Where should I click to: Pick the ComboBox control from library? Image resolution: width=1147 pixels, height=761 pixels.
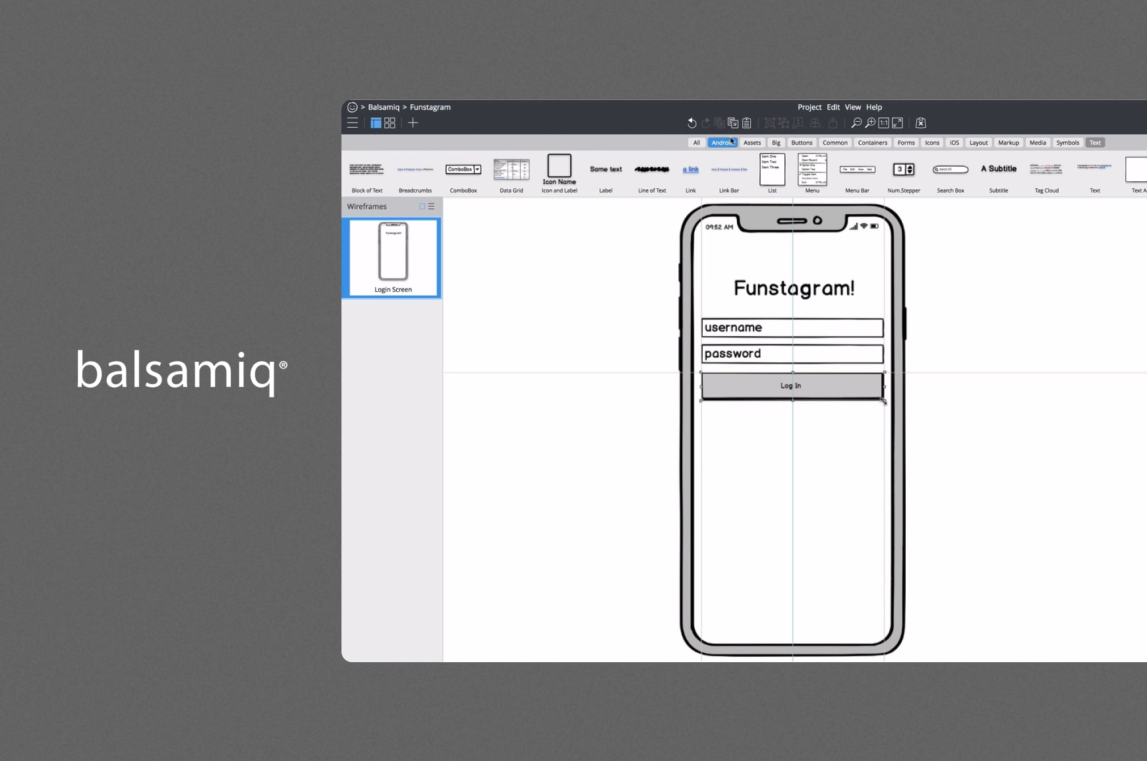[x=463, y=174]
